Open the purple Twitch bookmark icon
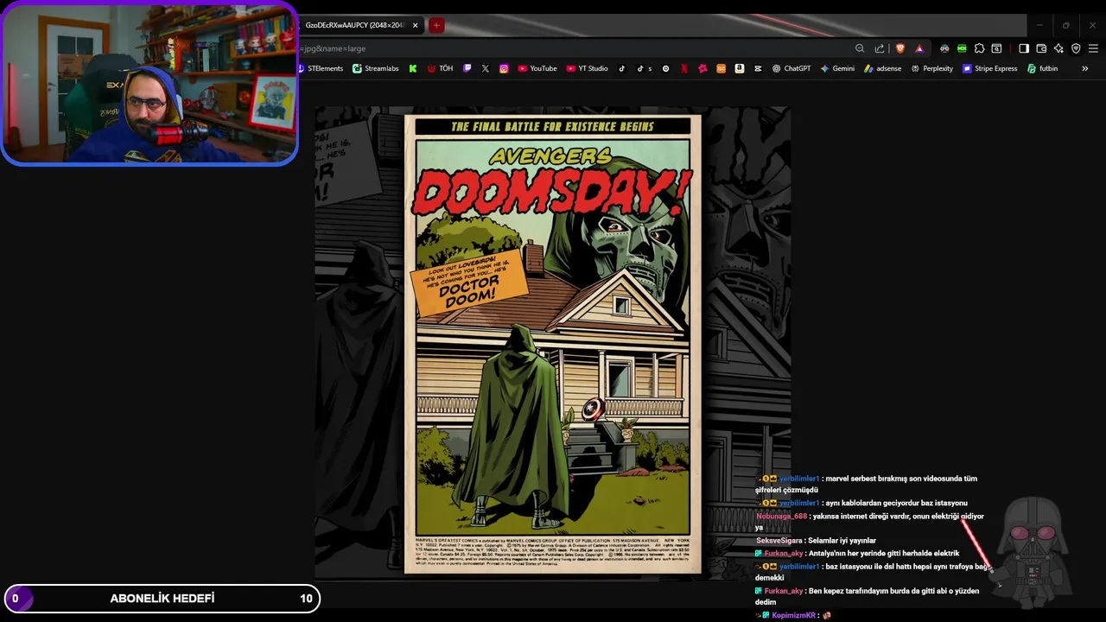 467,68
